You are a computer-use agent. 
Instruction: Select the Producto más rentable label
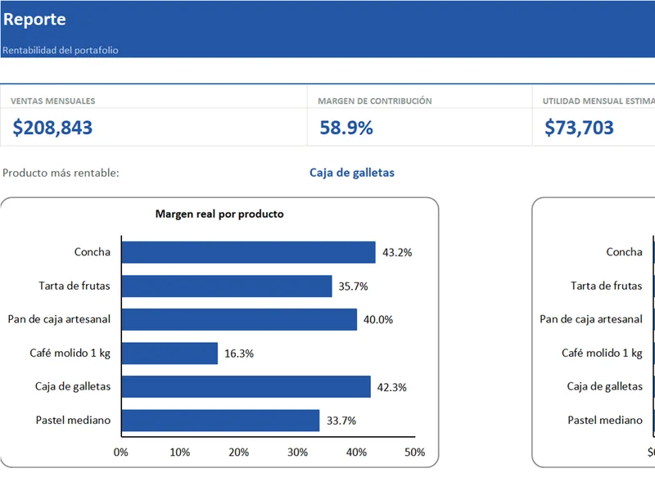click(61, 173)
